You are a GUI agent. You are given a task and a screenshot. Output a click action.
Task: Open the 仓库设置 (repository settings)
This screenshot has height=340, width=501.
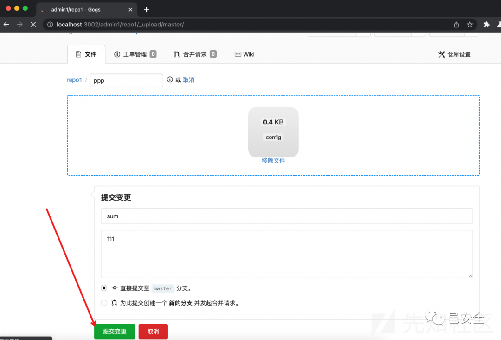point(454,54)
